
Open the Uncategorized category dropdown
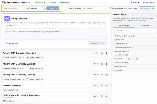pos(36,9)
